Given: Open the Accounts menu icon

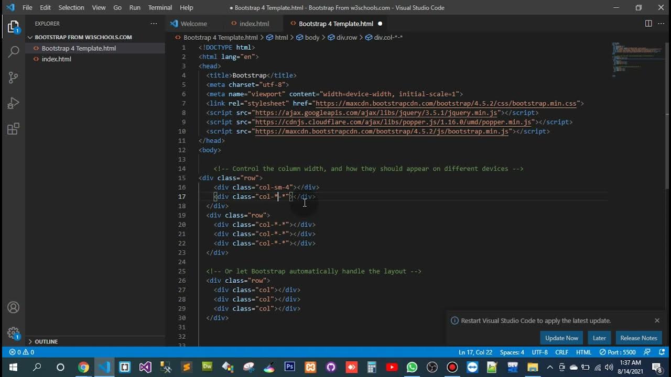Looking at the screenshot, I should click(x=14, y=307).
